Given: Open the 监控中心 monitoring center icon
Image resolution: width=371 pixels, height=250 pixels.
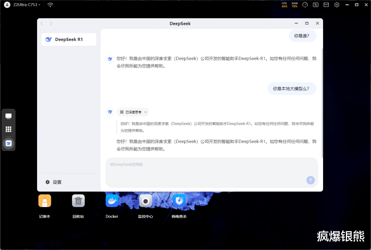Looking at the screenshot, I should pos(146,201).
